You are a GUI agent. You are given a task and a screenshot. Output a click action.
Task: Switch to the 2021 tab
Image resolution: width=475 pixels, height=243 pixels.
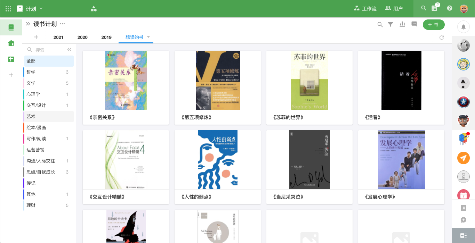58,37
